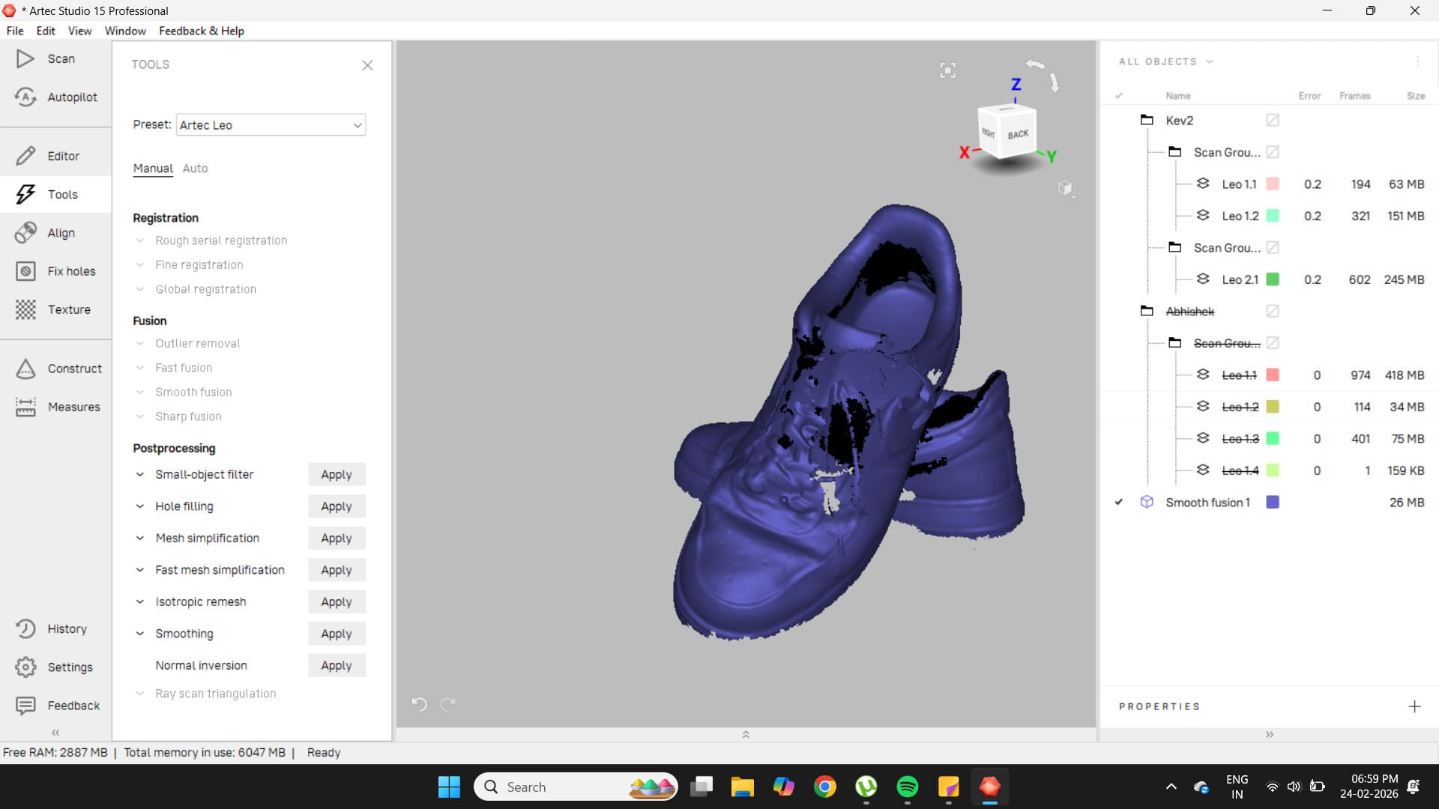Apply Normal inversion

336,666
